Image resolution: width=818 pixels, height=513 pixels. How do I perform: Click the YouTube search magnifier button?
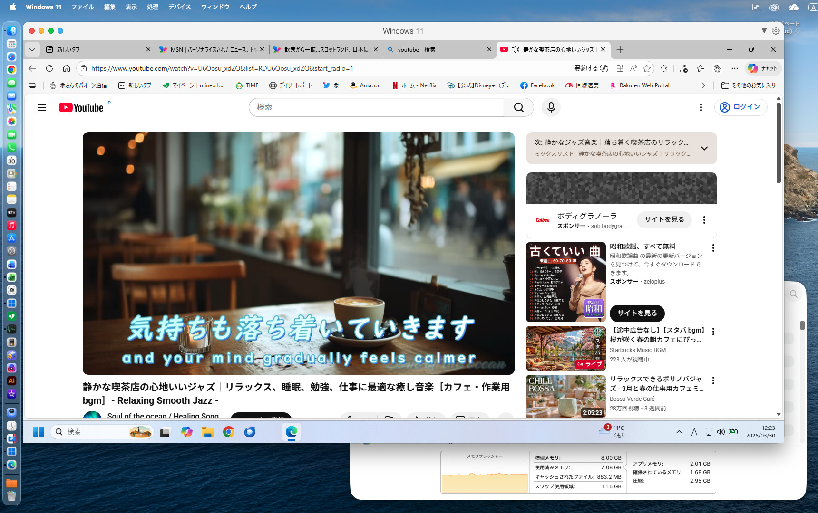click(518, 107)
